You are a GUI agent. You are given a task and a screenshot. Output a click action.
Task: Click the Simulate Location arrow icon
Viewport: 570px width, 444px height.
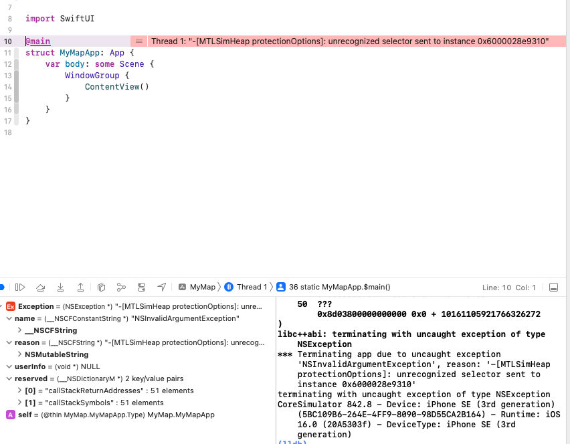point(162,287)
